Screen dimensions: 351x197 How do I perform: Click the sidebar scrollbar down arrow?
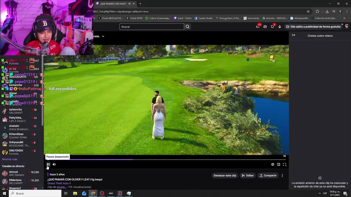coord(43,188)
